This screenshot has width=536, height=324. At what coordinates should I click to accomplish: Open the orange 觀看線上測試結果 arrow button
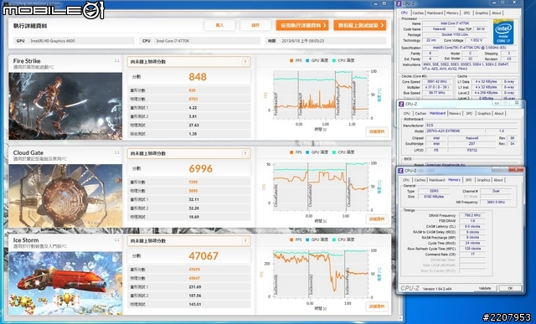point(360,25)
